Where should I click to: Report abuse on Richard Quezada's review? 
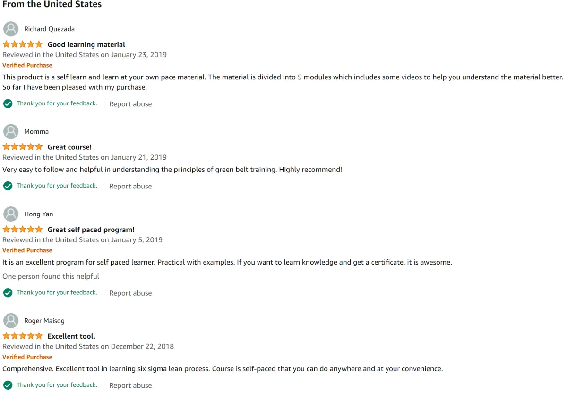point(130,104)
